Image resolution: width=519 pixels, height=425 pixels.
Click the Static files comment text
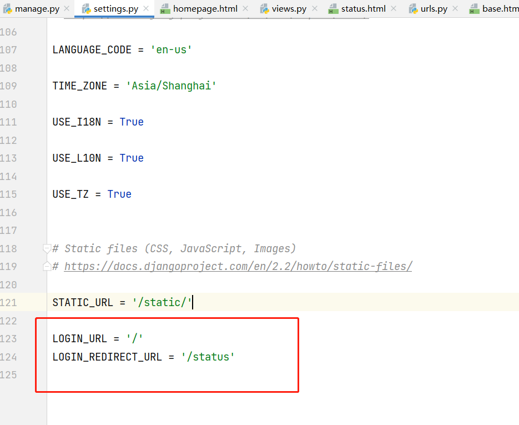[x=174, y=248]
